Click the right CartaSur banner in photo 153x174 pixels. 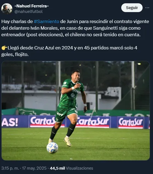tap(131, 122)
